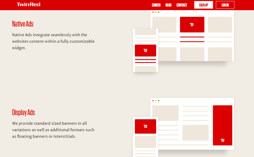Go to the Blog page
This screenshot has height=157, width=254.
click(168, 5)
